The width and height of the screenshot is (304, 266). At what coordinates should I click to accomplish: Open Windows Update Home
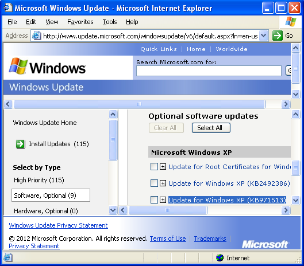(x=45, y=123)
